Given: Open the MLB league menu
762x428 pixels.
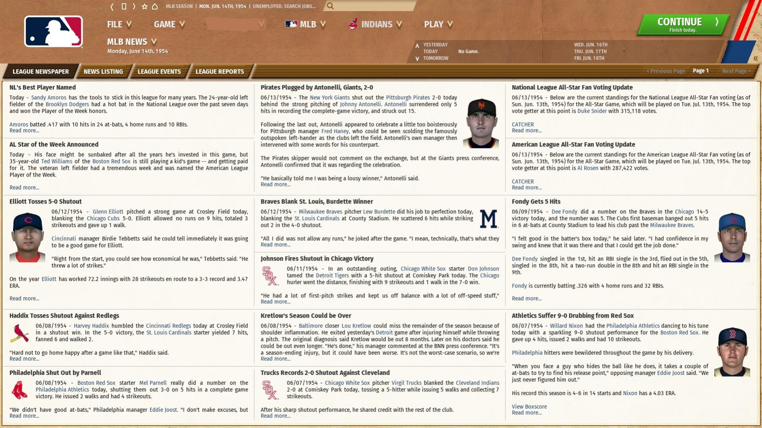Looking at the screenshot, I should (x=305, y=25).
